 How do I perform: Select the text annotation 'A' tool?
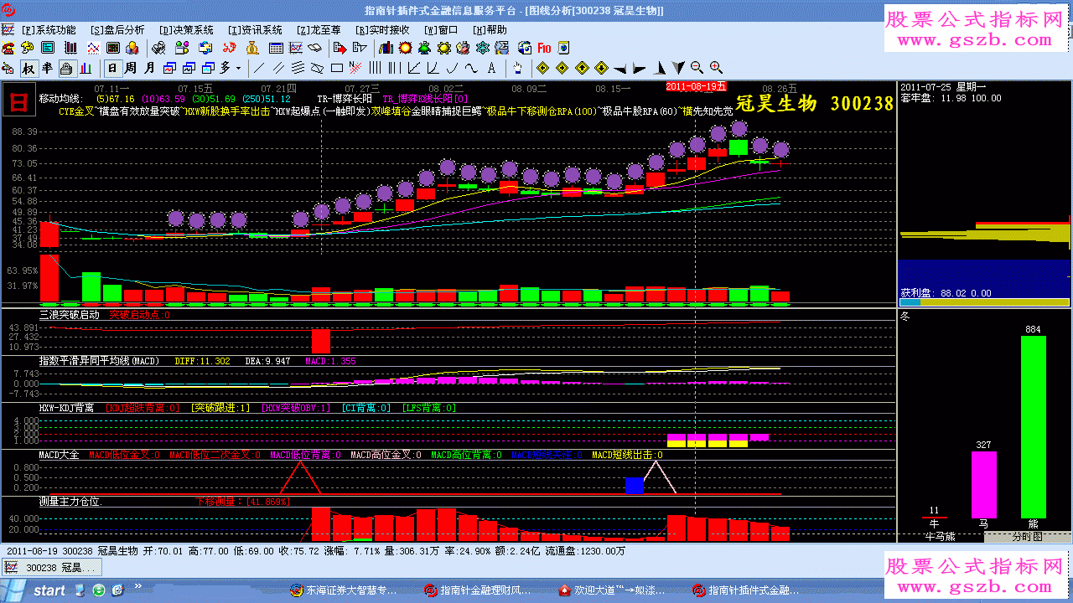click(x=491, y=68)
